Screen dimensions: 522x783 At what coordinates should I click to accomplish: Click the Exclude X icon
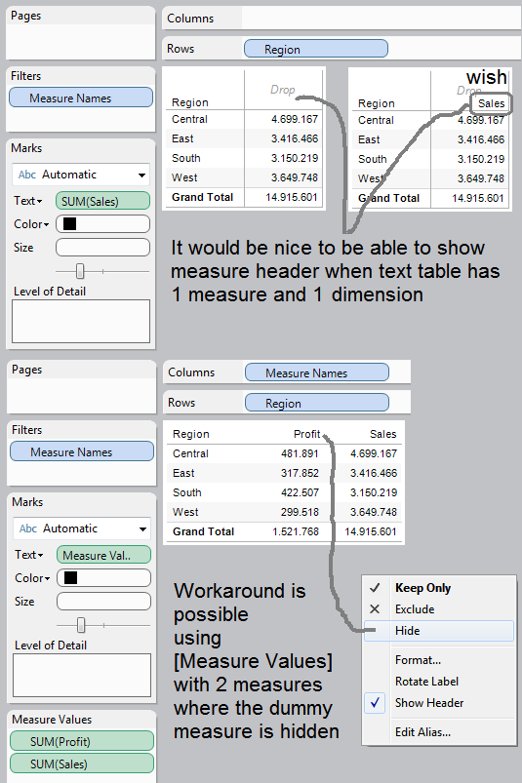coord(375,608)
